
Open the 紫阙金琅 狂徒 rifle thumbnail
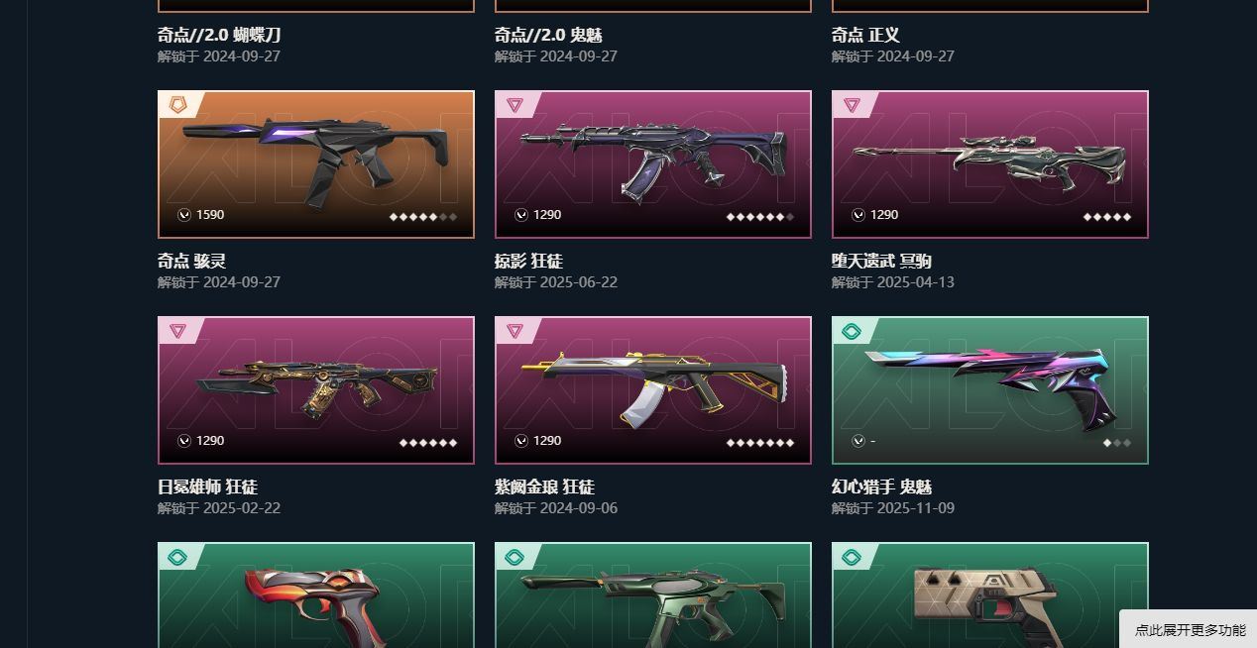653,390
